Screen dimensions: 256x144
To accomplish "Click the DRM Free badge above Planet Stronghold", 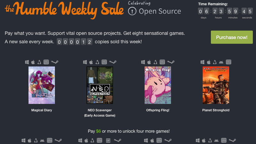I will click(228, 62).
